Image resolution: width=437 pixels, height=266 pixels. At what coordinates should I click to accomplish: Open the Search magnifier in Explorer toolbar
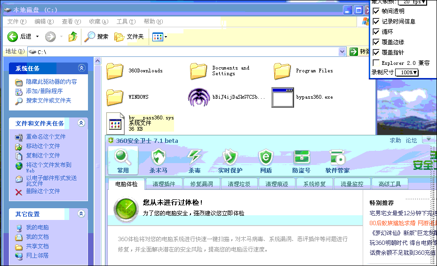90,37
